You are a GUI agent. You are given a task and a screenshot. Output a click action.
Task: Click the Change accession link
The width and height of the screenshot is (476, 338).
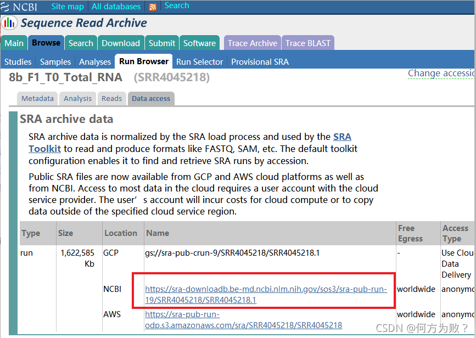pyautogui.click(x=441, y=73)
